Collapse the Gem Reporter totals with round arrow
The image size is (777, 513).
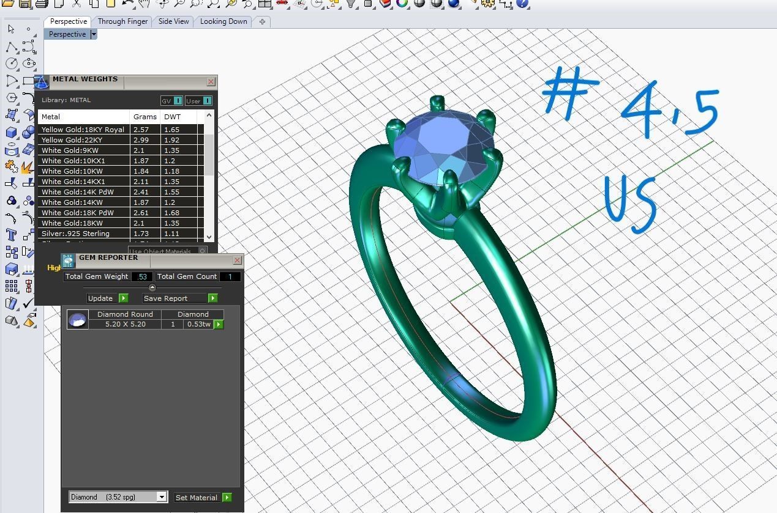[152, 287]
